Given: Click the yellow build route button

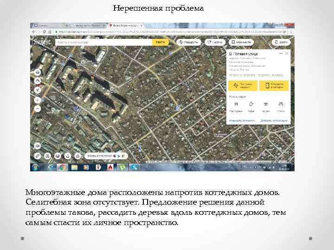Looking at the screenshot, I should pyautogui.click(x=243, y=86).
